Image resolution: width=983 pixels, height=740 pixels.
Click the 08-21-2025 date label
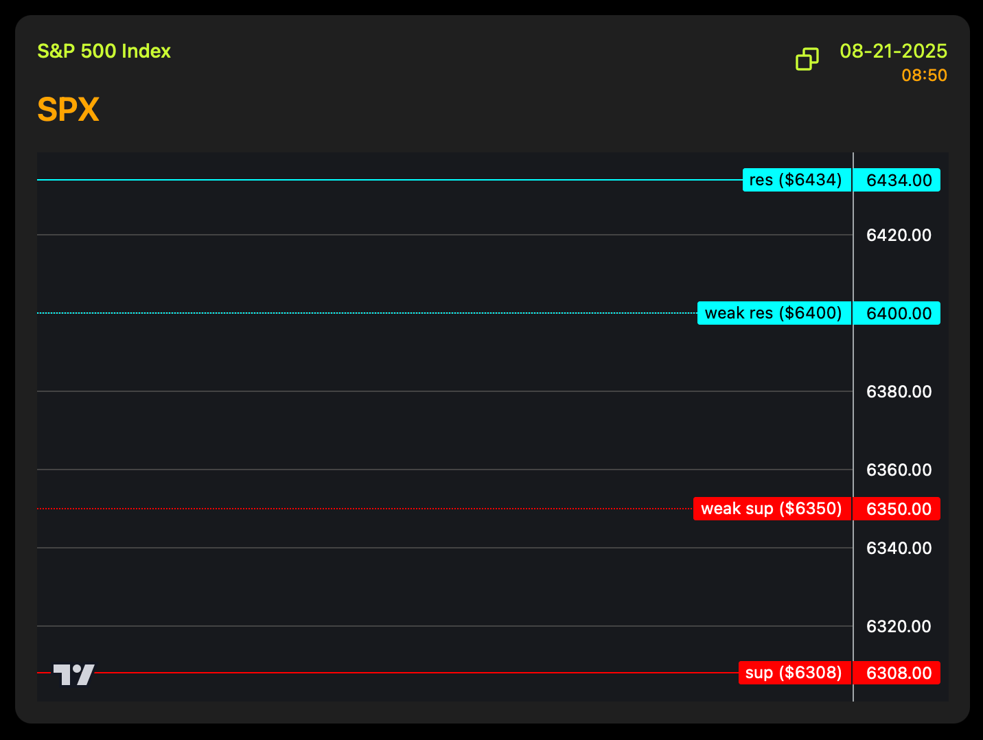pyautogui.click(x=893, y=51)
